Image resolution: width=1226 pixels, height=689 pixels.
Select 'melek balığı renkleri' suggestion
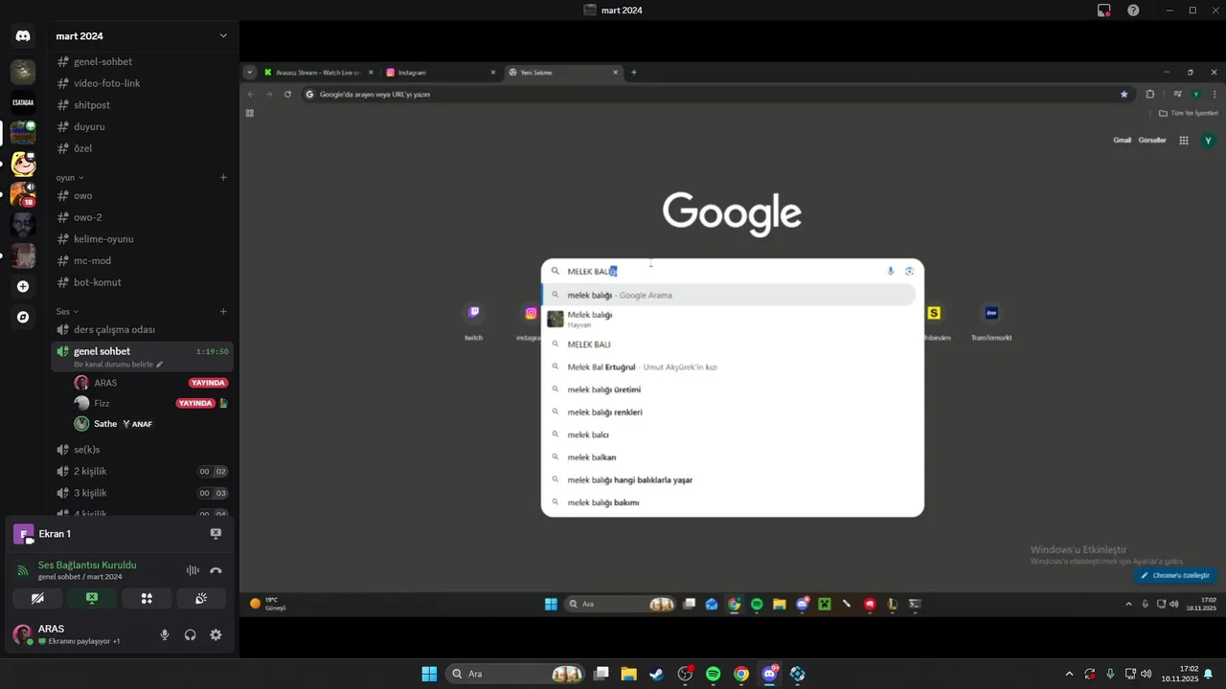tap(733, 412)
